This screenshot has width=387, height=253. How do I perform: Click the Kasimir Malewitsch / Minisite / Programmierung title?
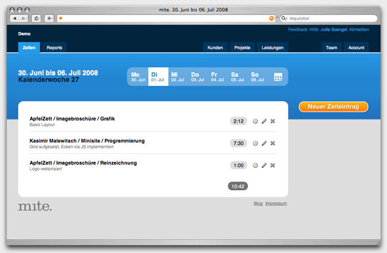pyautogui.click(x=87, y=141)
